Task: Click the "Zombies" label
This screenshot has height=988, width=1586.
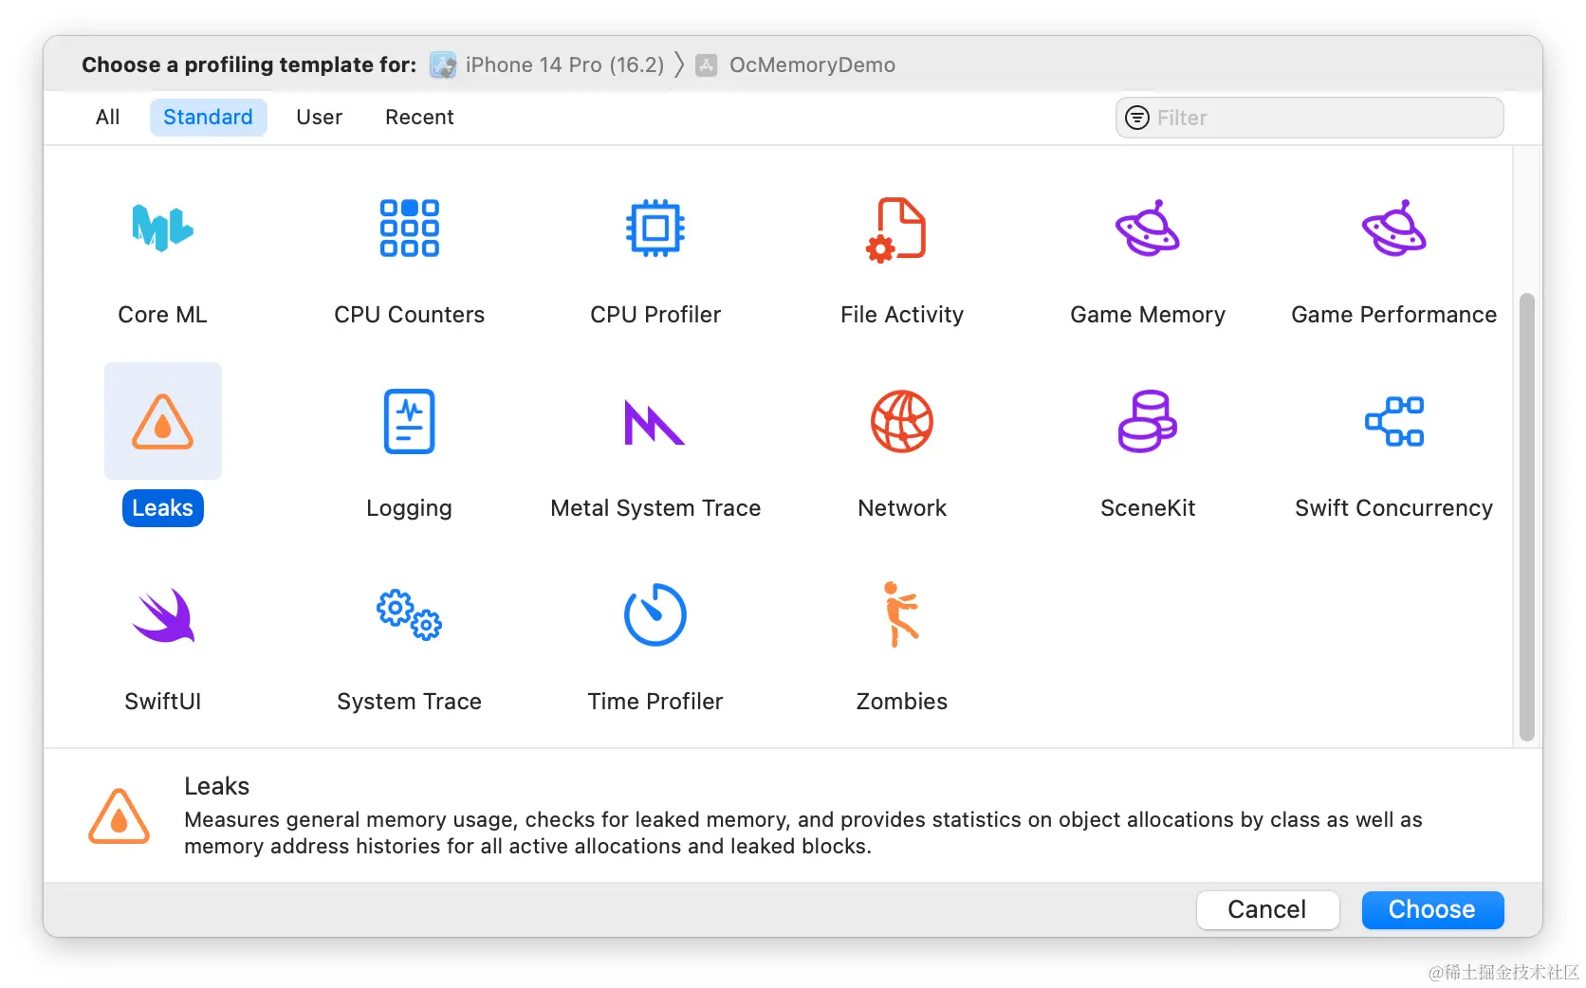Action: click(902, 702)
